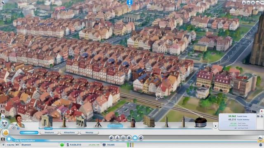This screenshot has width=264, height=148.
Task: Open the highlighted culture specialization icon
Action: (135, 138)
